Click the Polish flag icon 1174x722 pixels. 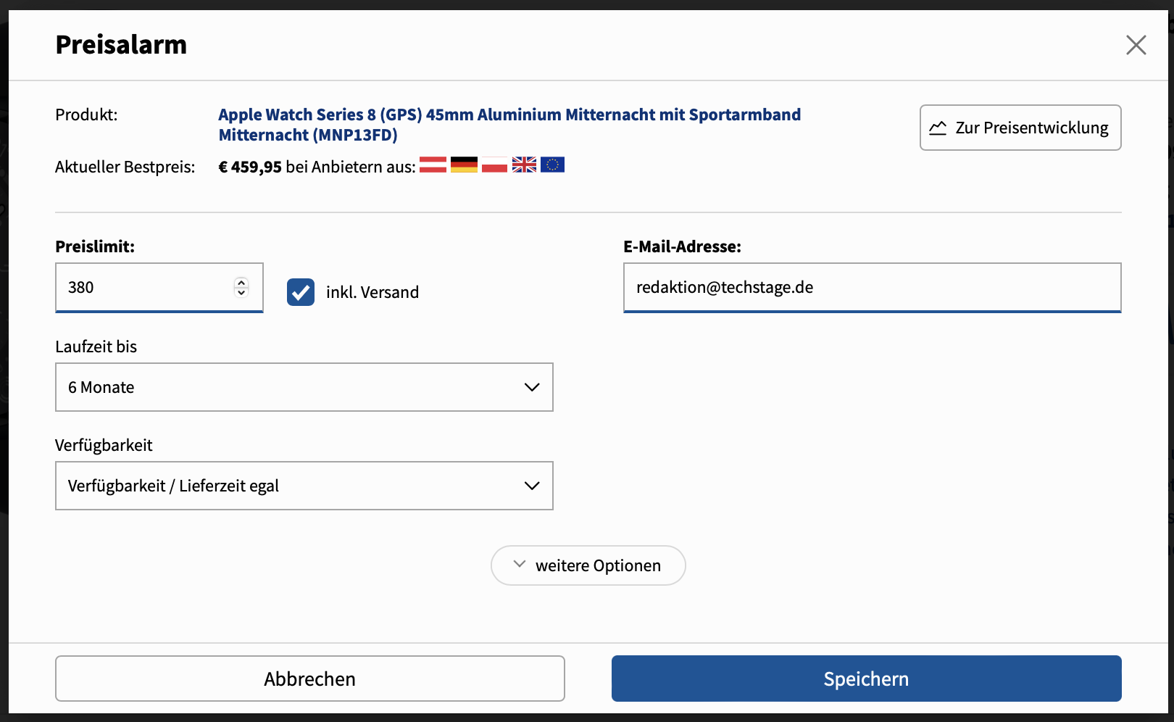coord(494,165)
